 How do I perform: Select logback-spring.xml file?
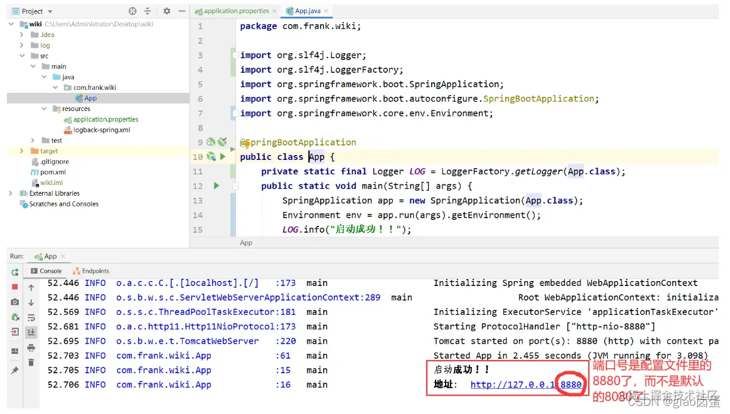click(102, 130)
